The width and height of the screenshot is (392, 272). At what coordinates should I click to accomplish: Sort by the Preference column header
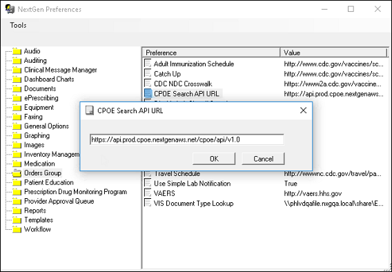[211, 52]
